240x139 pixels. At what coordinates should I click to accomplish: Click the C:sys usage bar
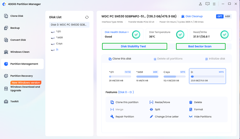pyautogui.click(x=175, y=77)
